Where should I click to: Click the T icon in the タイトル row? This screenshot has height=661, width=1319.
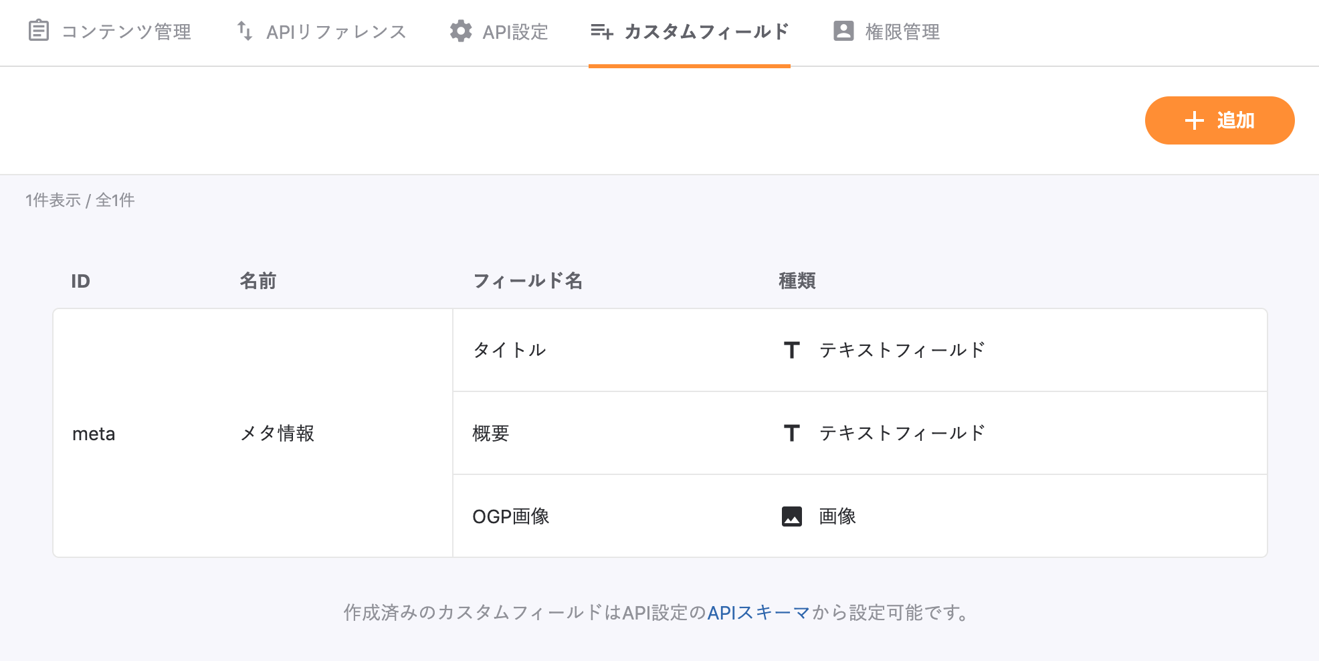[792, 350]
